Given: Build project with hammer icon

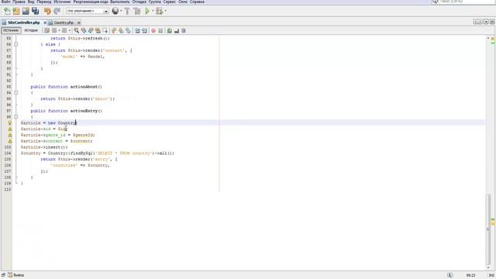Looking at the screenshot, I should (127, 12).
